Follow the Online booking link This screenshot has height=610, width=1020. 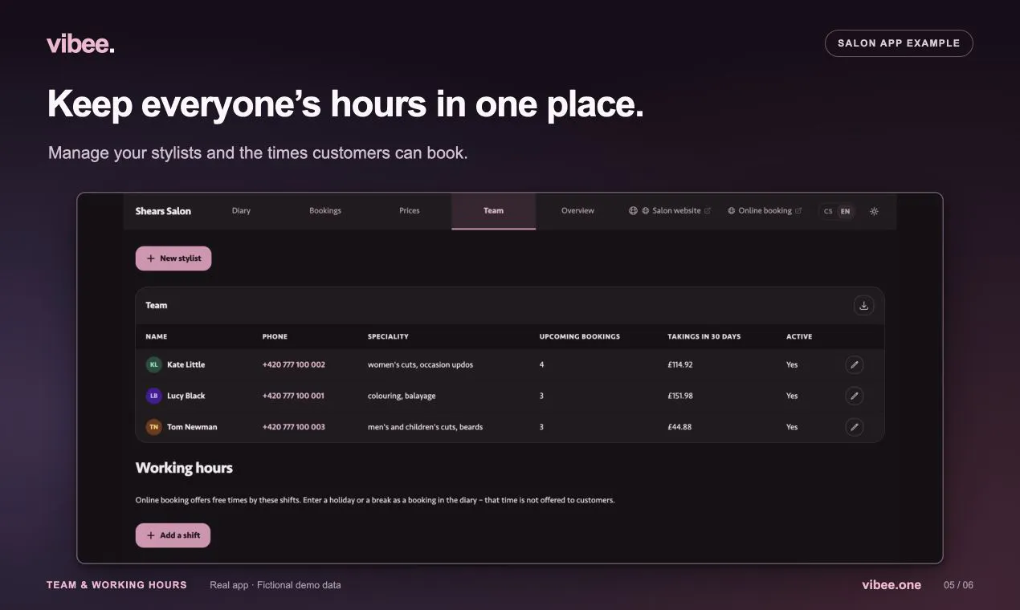point(765,211)
